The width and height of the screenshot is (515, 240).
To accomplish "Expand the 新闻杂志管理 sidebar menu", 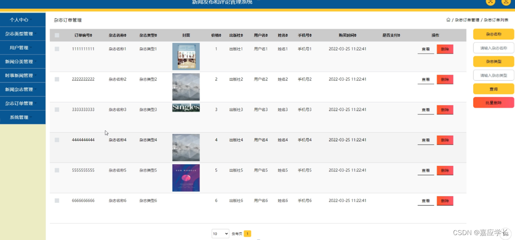I will (22, 89).
